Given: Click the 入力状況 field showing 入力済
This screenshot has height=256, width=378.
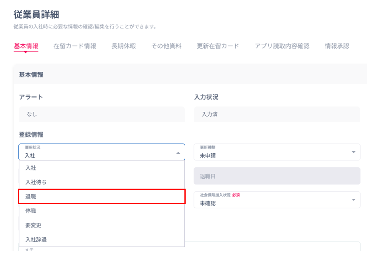Looking at the screenshot, I should [277, 115].
